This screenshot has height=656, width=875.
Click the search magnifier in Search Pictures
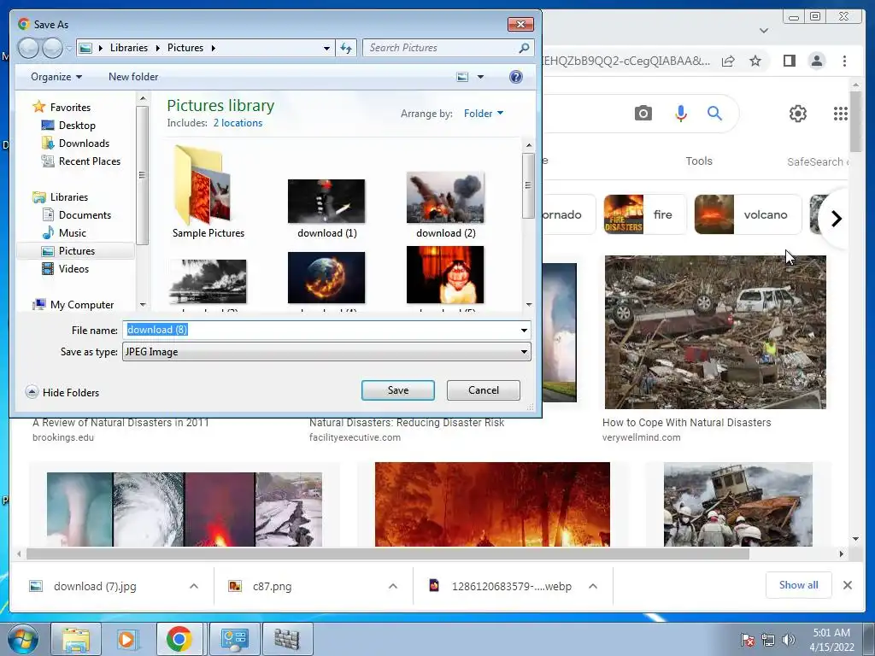(524, 48)
